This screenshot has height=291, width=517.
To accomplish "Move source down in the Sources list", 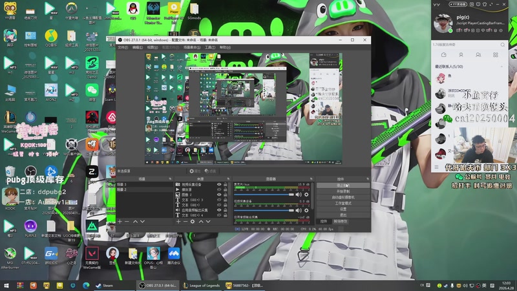I will 208,222.
